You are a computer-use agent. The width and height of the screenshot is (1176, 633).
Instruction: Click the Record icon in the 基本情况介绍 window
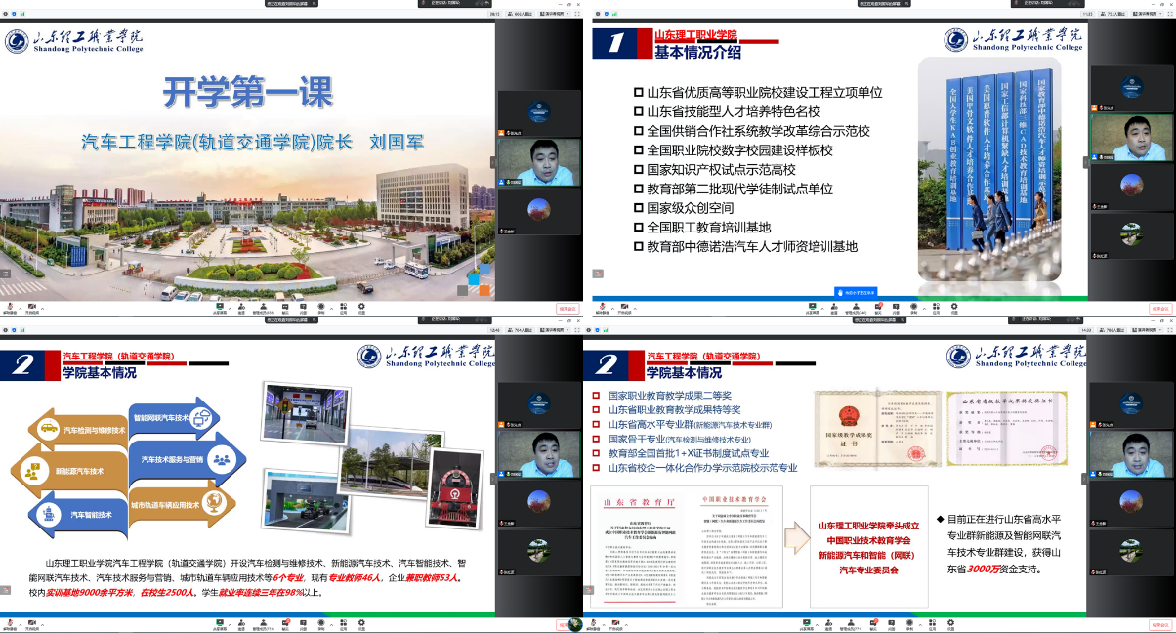(912, 306)
